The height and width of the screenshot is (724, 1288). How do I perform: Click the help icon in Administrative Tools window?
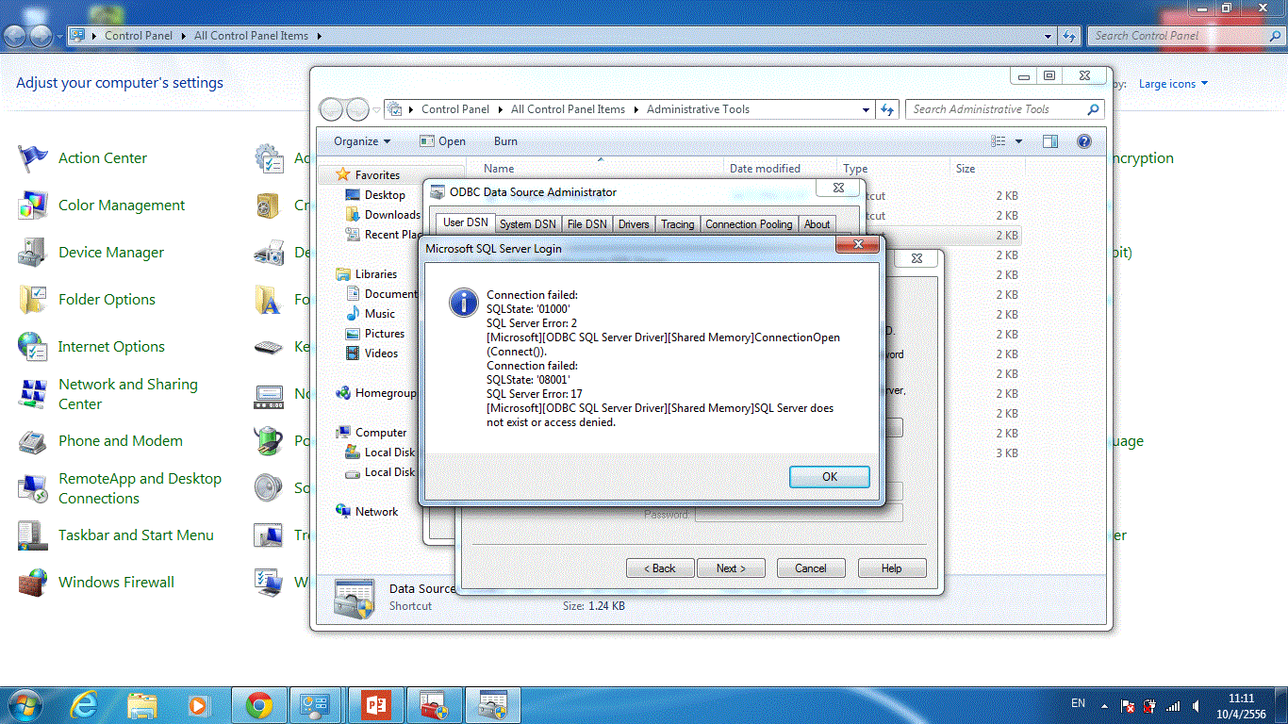(x=1084, y=141)
